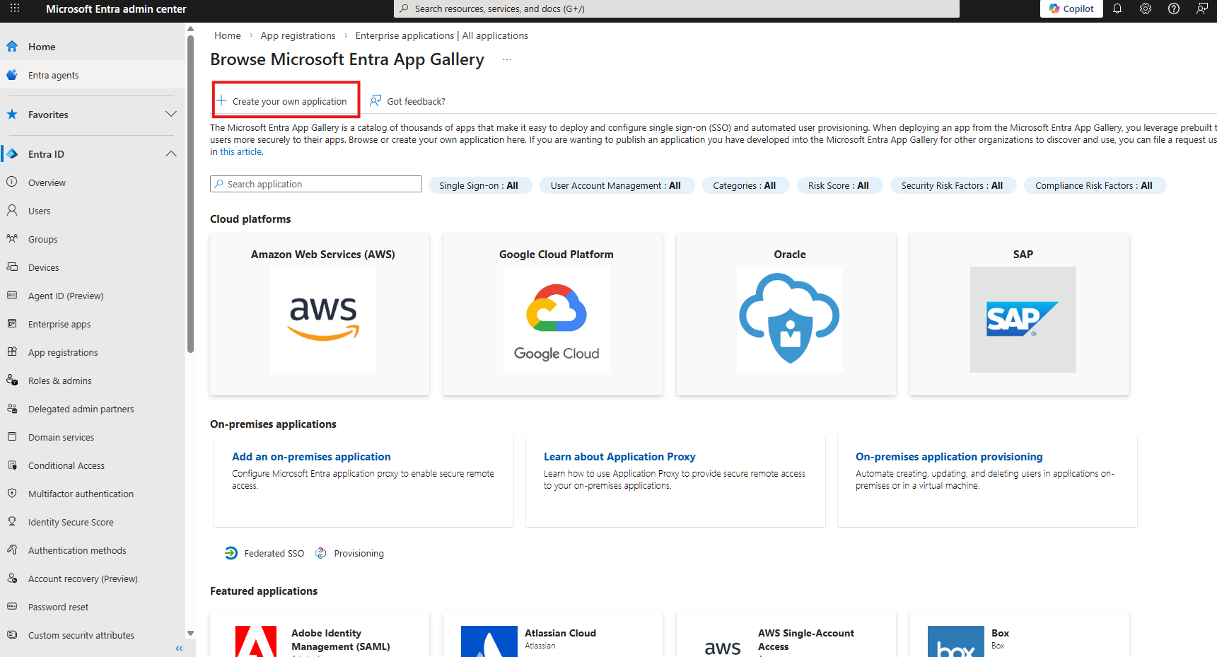The image size is (1217, 657).
Task: Open the settings gear in header
Action: [x=1146, y=9]
